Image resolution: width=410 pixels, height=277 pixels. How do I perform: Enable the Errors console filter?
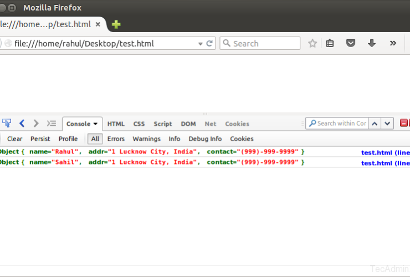116,139
